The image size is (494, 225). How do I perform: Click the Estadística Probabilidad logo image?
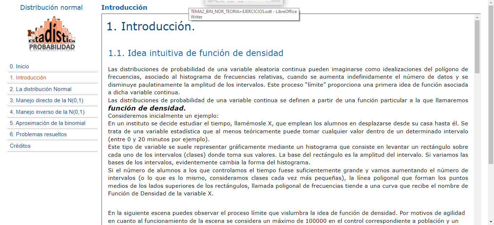pyautogui.click(x=51, y=35)
